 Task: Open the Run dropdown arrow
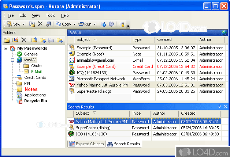(x=94, y=24)
